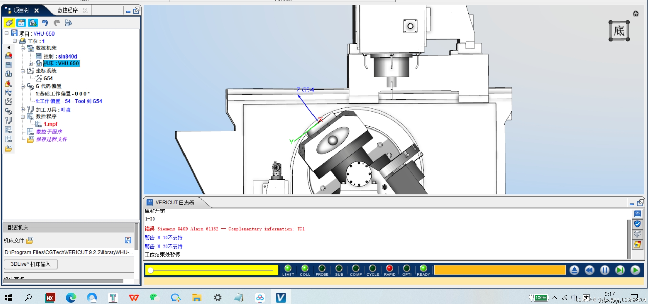648x304 pixels.
Task: Open the VERICUT 日志器 tab
Action: [x=175, y=202]
